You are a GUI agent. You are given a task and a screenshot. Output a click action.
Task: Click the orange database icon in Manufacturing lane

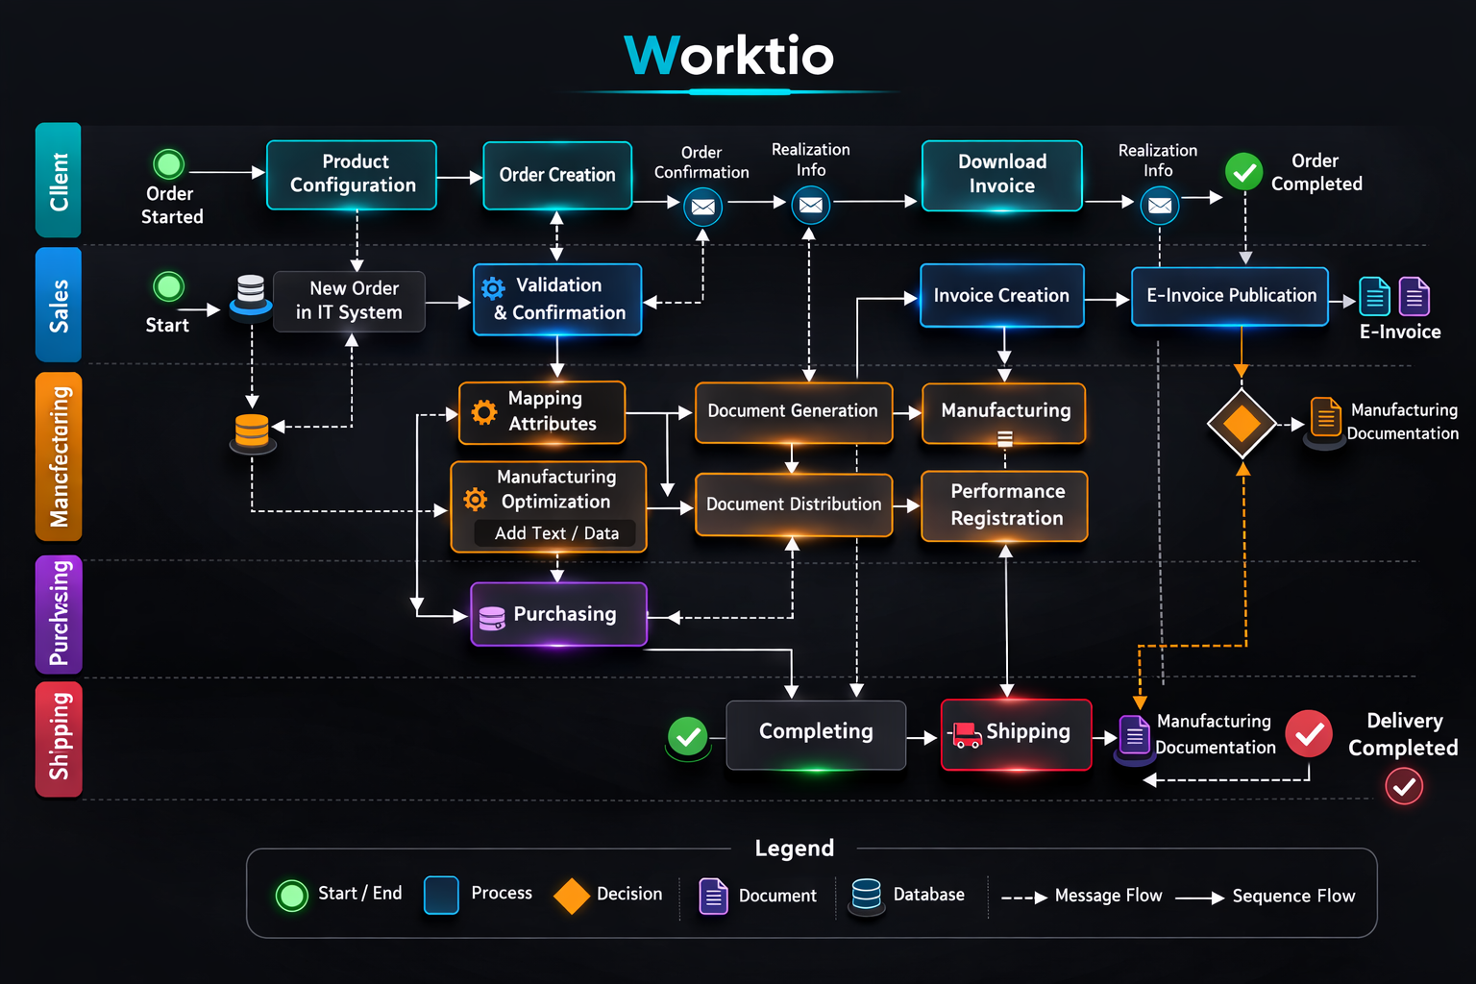pos(252,430)
